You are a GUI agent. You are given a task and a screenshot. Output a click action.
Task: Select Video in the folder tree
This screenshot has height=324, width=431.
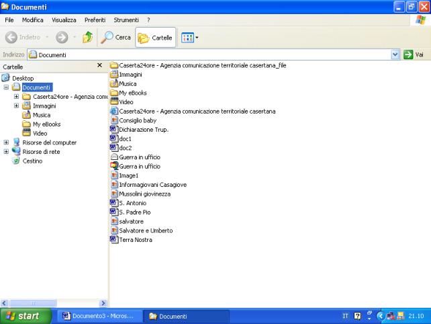[40, 133]
